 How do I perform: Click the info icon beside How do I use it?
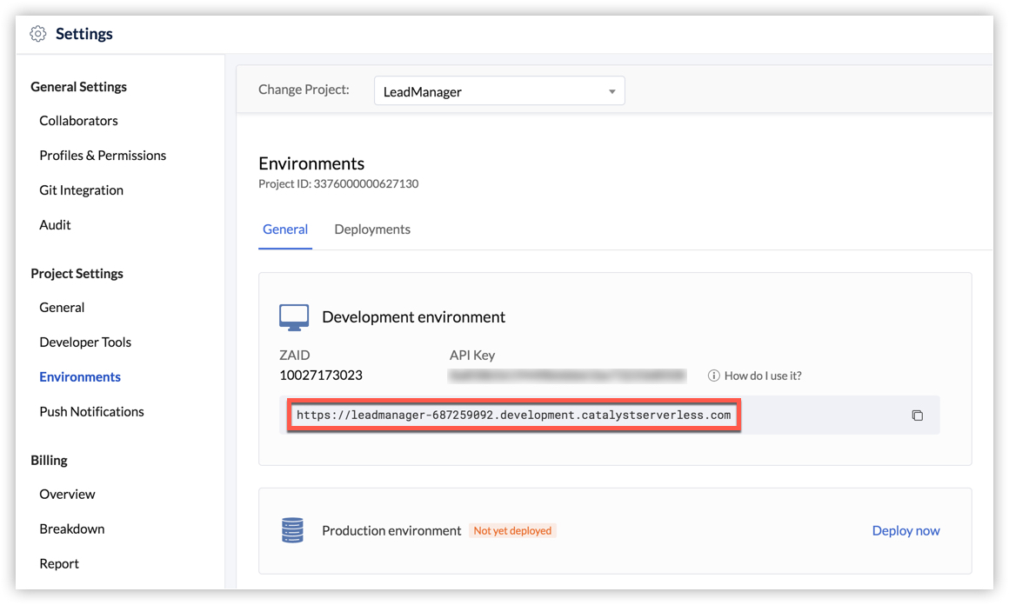click(x=713, y=376)
